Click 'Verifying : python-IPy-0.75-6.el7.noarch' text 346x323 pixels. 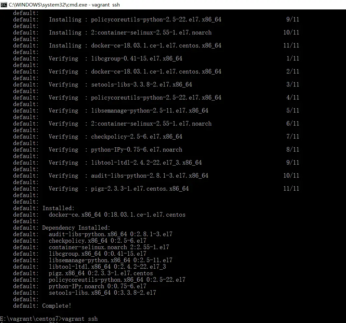click(116, 150)
